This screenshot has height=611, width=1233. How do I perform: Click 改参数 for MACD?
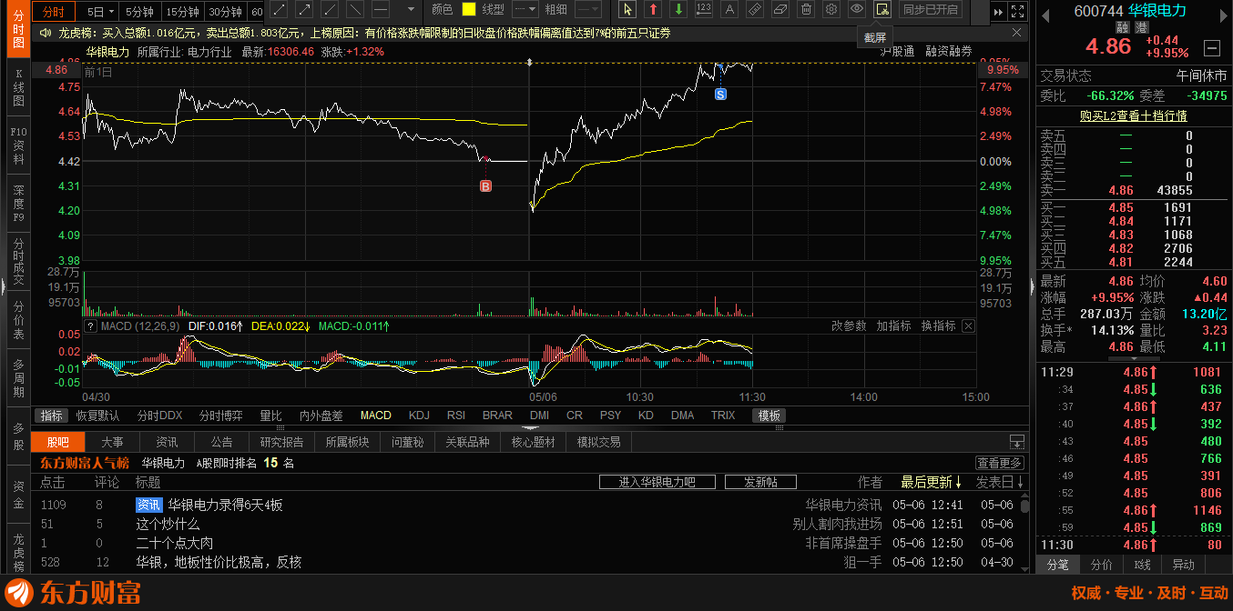pyautogui.click(x=849, y=326)
